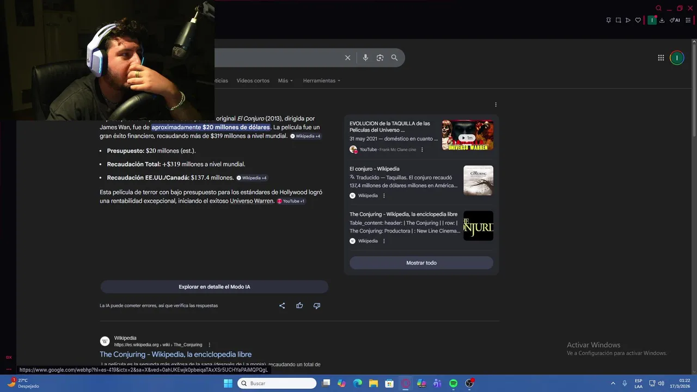Image resolution: width=697 pixels, height=392 pixels.
Task: Open Microsoft Teams from the taskbar
Action: pyautogui.click(x=437, y=383)
